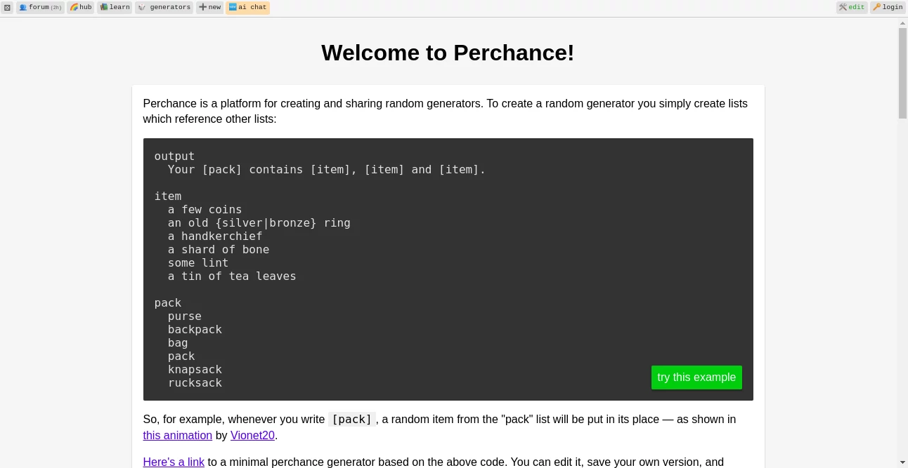
Task: Click the 'an old {silver|bronze} ring' line
Action: 259,222
